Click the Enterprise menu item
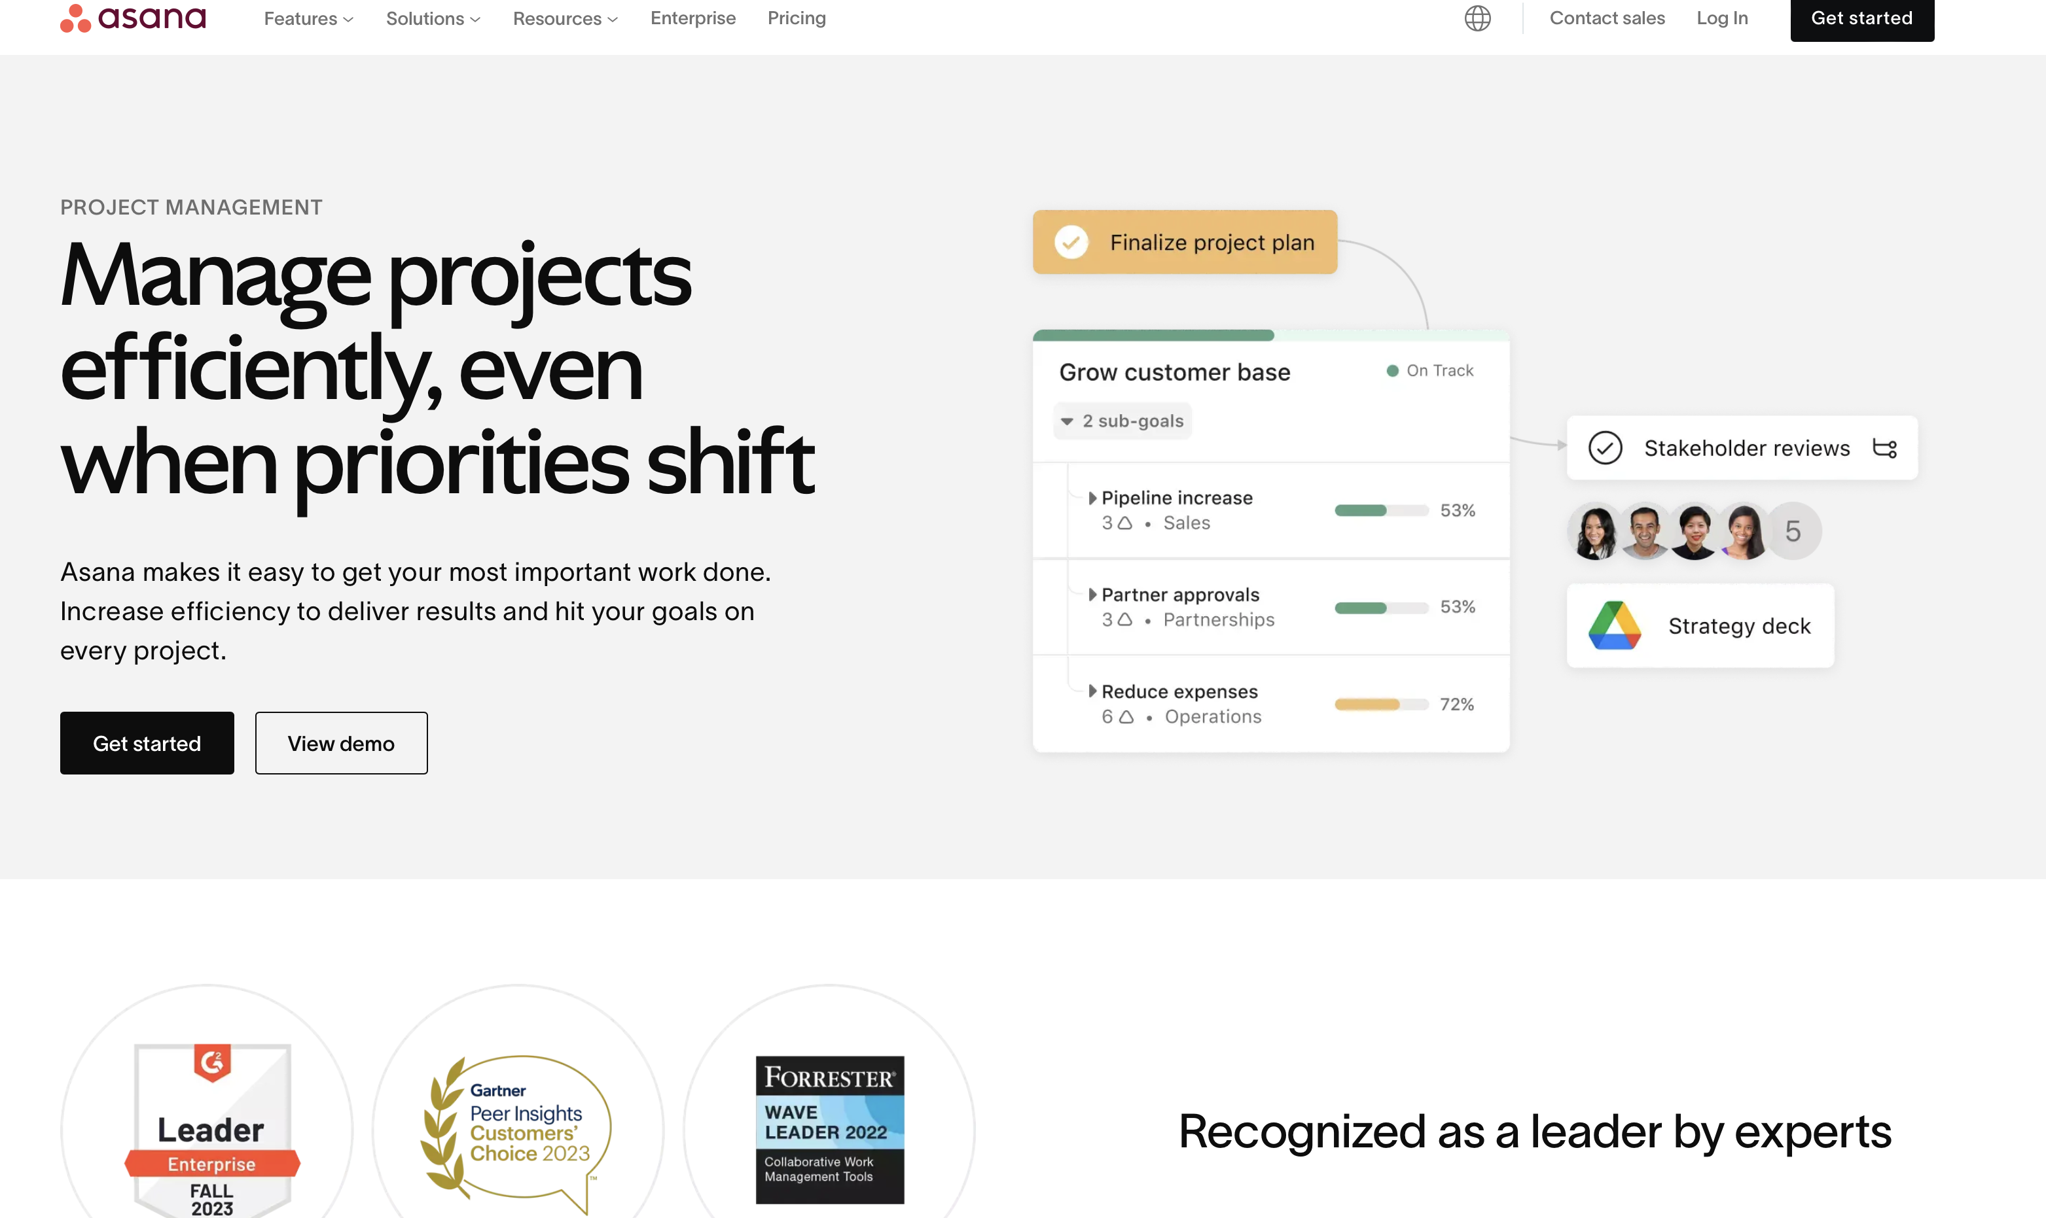2046x1218 pixels. click(x=692, y=19)
